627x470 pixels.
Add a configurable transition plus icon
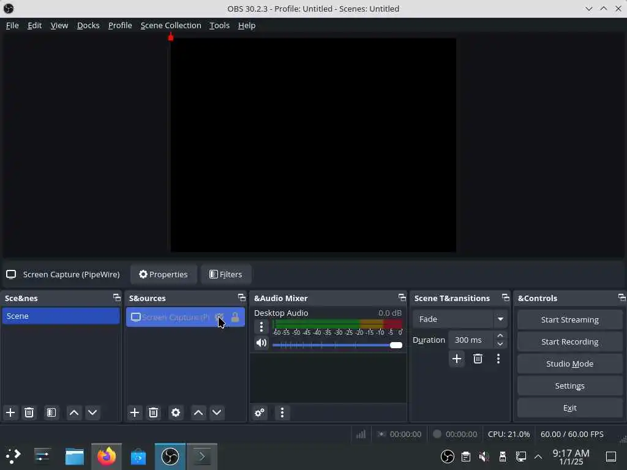coord(457,359)
